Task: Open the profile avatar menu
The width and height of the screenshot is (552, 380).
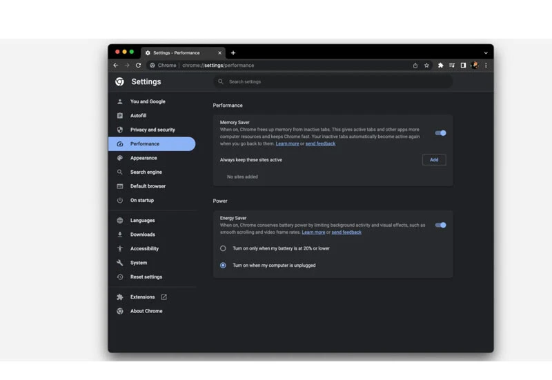Action: pos(475,65)
